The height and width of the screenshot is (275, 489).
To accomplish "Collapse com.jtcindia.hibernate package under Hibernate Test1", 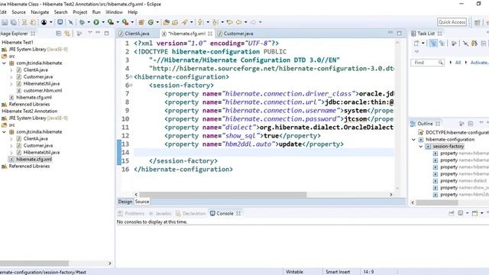I will click(x=4, y=63).
